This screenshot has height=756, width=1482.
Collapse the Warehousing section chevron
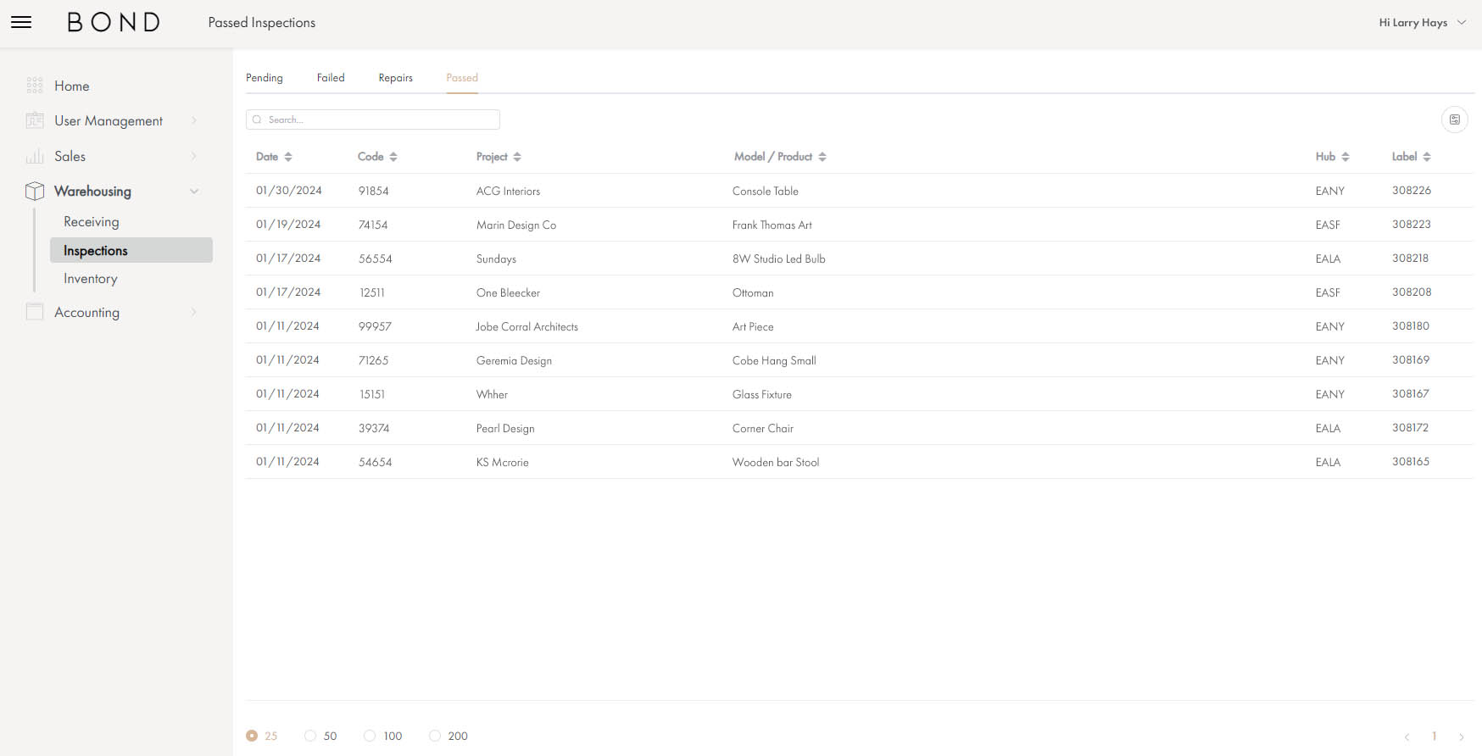(x=194, y=191)
